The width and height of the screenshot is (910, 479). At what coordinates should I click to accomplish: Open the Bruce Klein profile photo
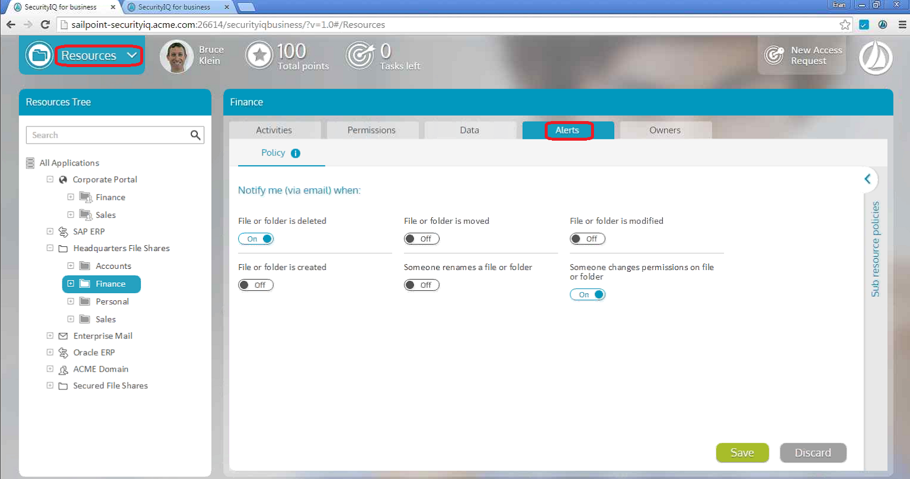click(x=176, y=56)
